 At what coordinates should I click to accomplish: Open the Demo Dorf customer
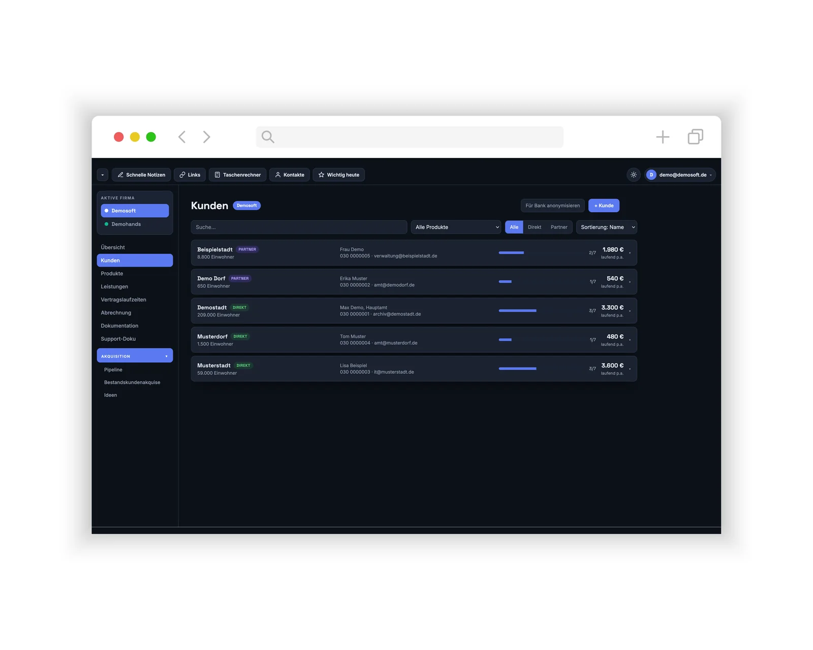(414, 282)
